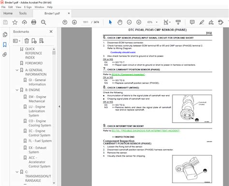Switch to the Home tab

point(8,14)
